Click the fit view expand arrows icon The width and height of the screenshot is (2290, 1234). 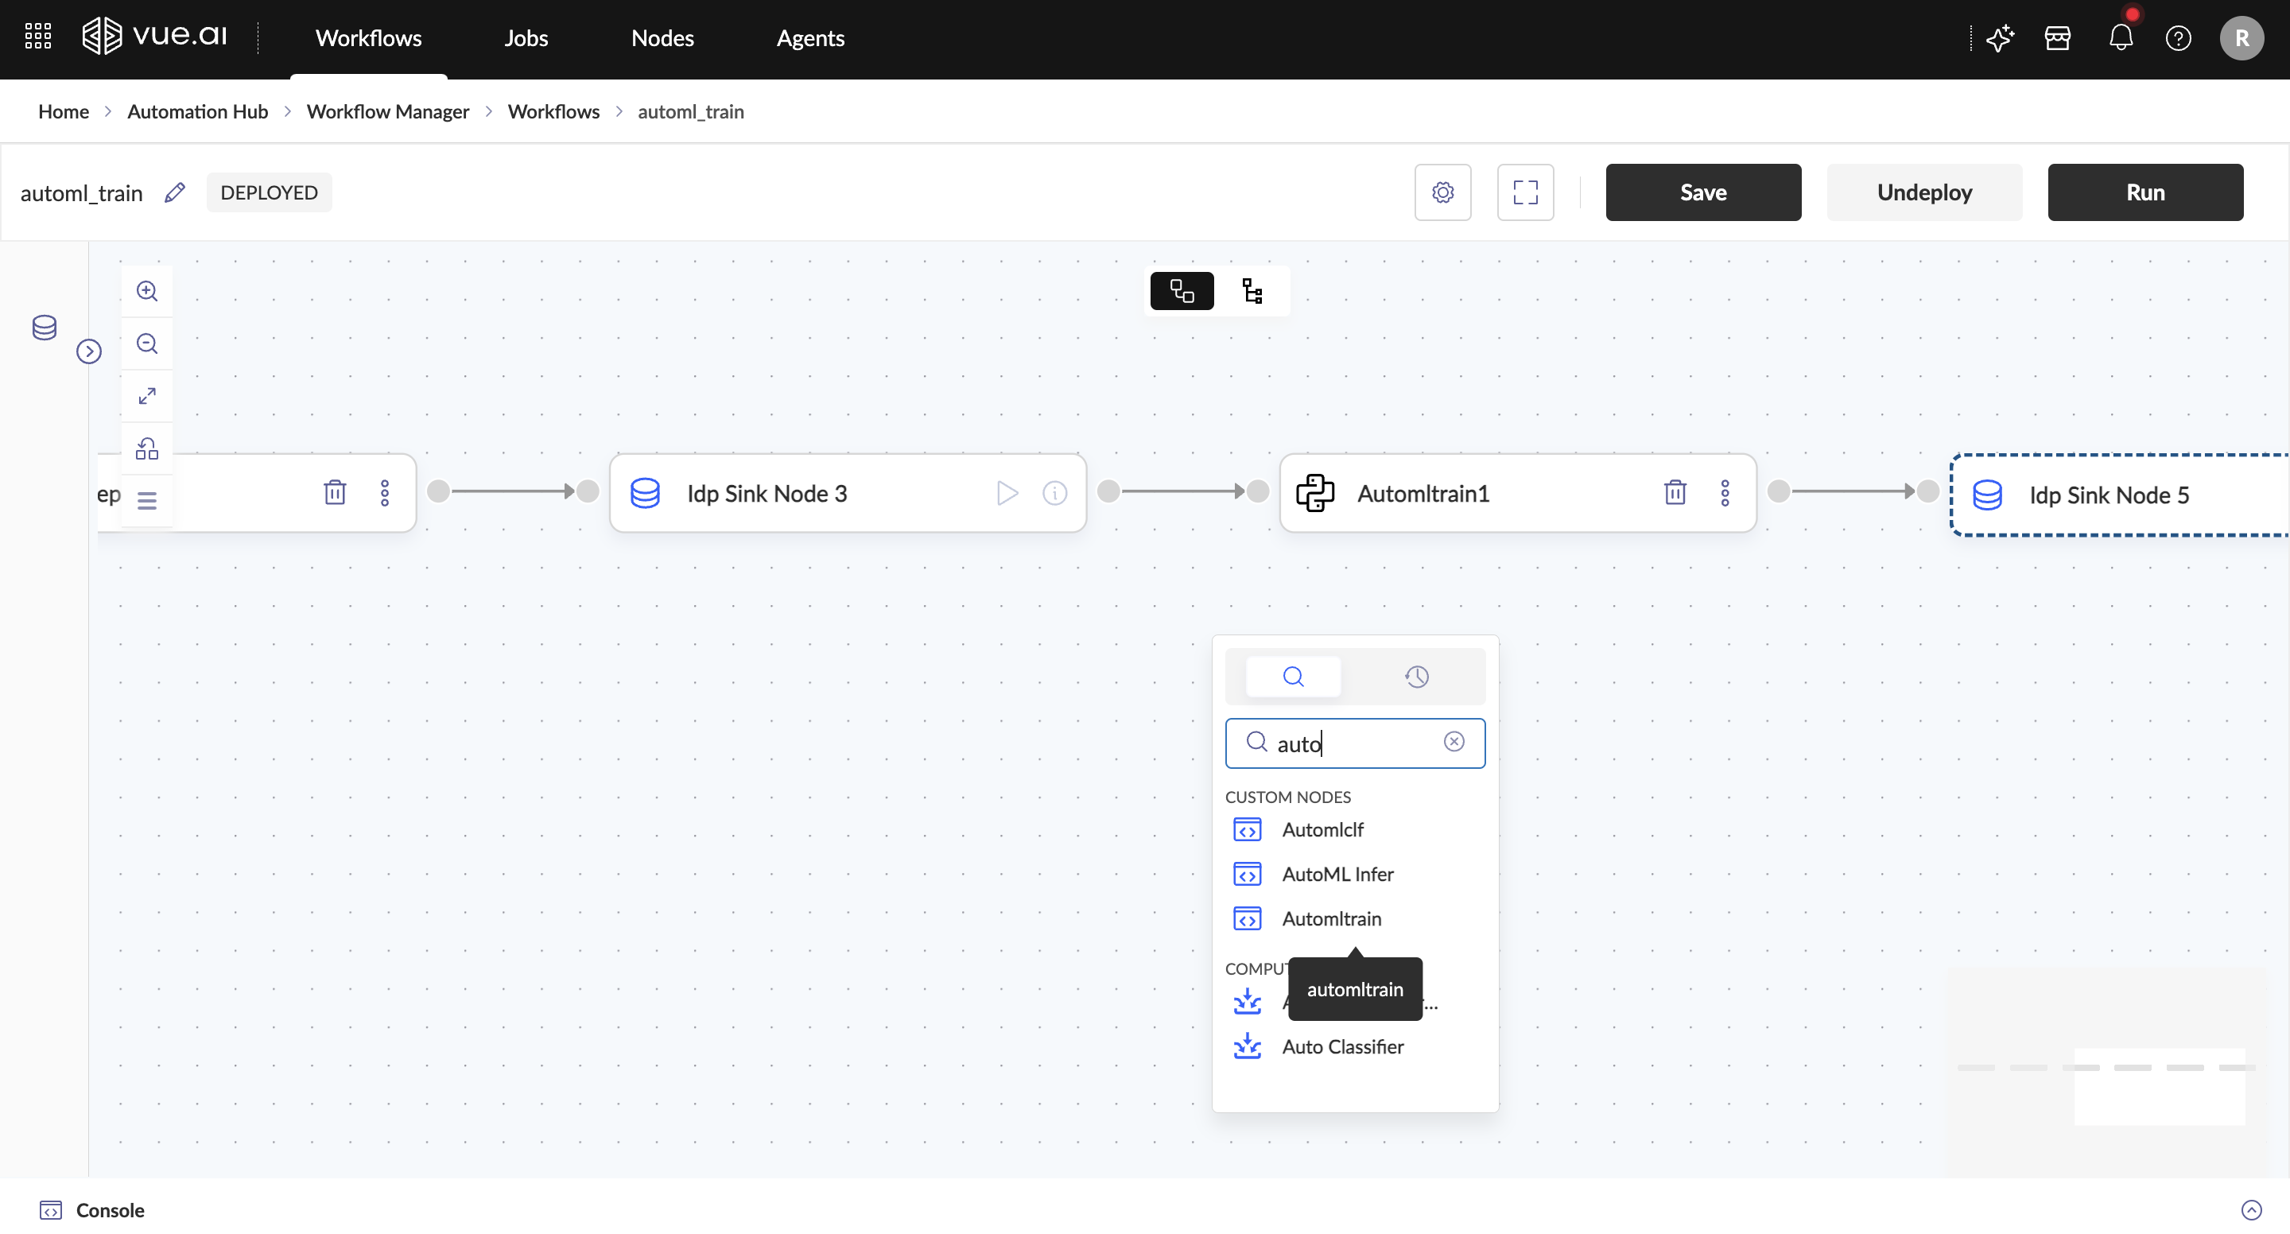pyautogui.click(x=146, y=396)
